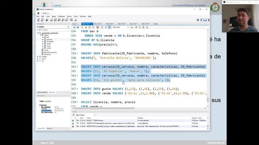The height and width of the screenshot is (145, 259).
Task: Switch to the Query 1 tab
Action: [75, 24]
